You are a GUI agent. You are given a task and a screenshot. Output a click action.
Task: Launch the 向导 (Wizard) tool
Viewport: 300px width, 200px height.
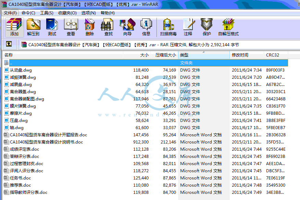click(x=127, y=27)
